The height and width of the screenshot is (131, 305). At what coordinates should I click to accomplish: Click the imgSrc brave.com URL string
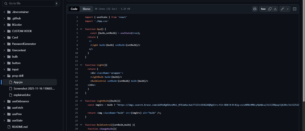[208, 105]
